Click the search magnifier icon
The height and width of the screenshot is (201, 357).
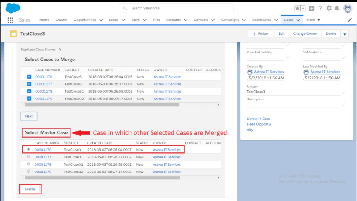(125, 8)
